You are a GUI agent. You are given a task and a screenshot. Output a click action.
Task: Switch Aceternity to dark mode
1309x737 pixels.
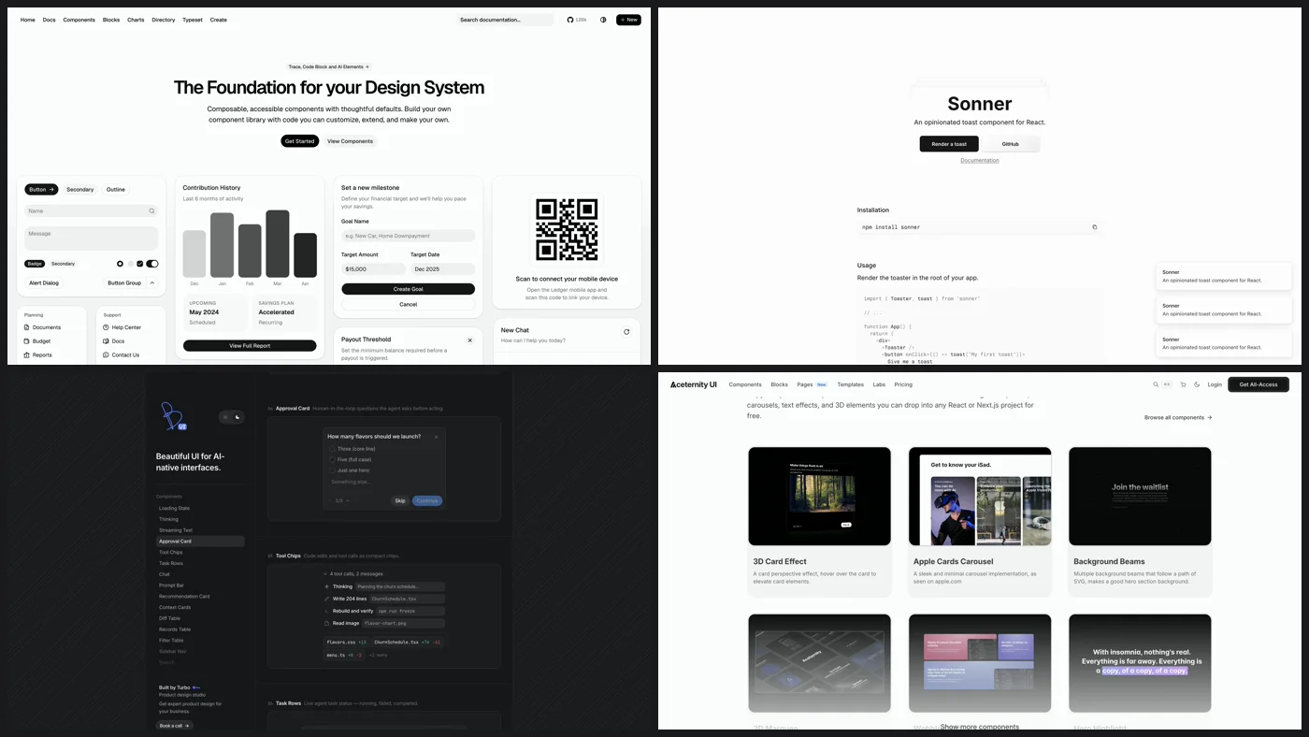1197,384
